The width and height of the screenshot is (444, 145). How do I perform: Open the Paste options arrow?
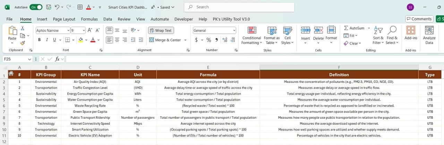[12, 43]
